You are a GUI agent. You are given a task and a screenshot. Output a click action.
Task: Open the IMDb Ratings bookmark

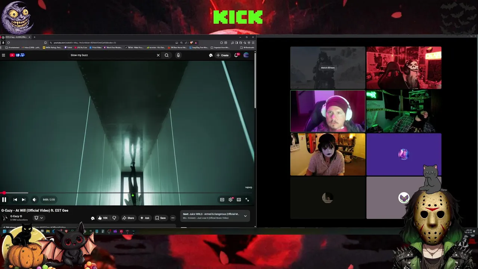click(53, 47)
